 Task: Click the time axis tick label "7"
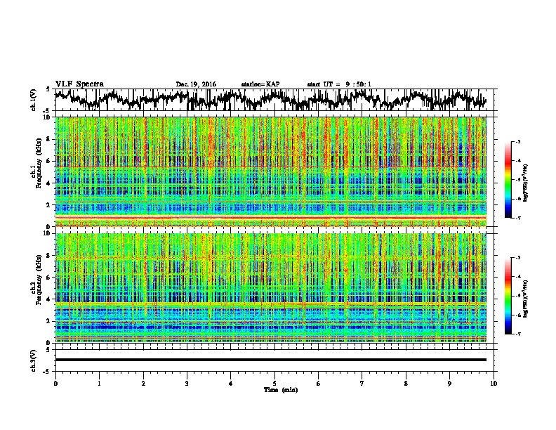[362, 383]
